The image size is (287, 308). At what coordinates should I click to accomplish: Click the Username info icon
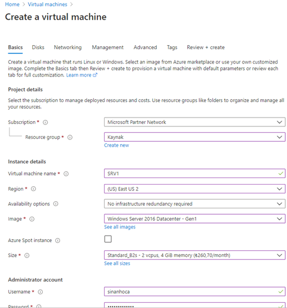[40, 292]
